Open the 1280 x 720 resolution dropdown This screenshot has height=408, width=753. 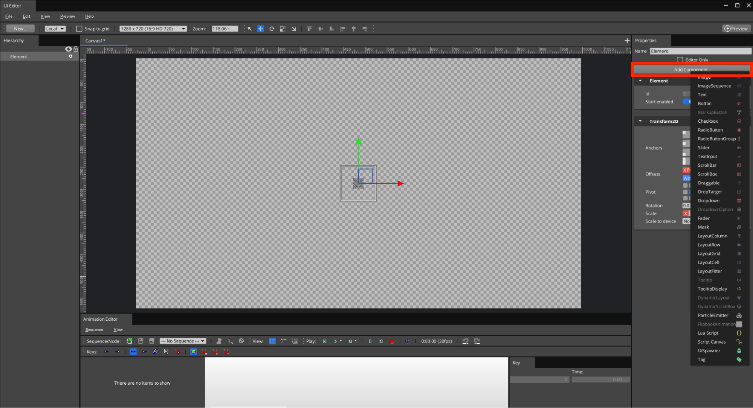coord(153,29)
